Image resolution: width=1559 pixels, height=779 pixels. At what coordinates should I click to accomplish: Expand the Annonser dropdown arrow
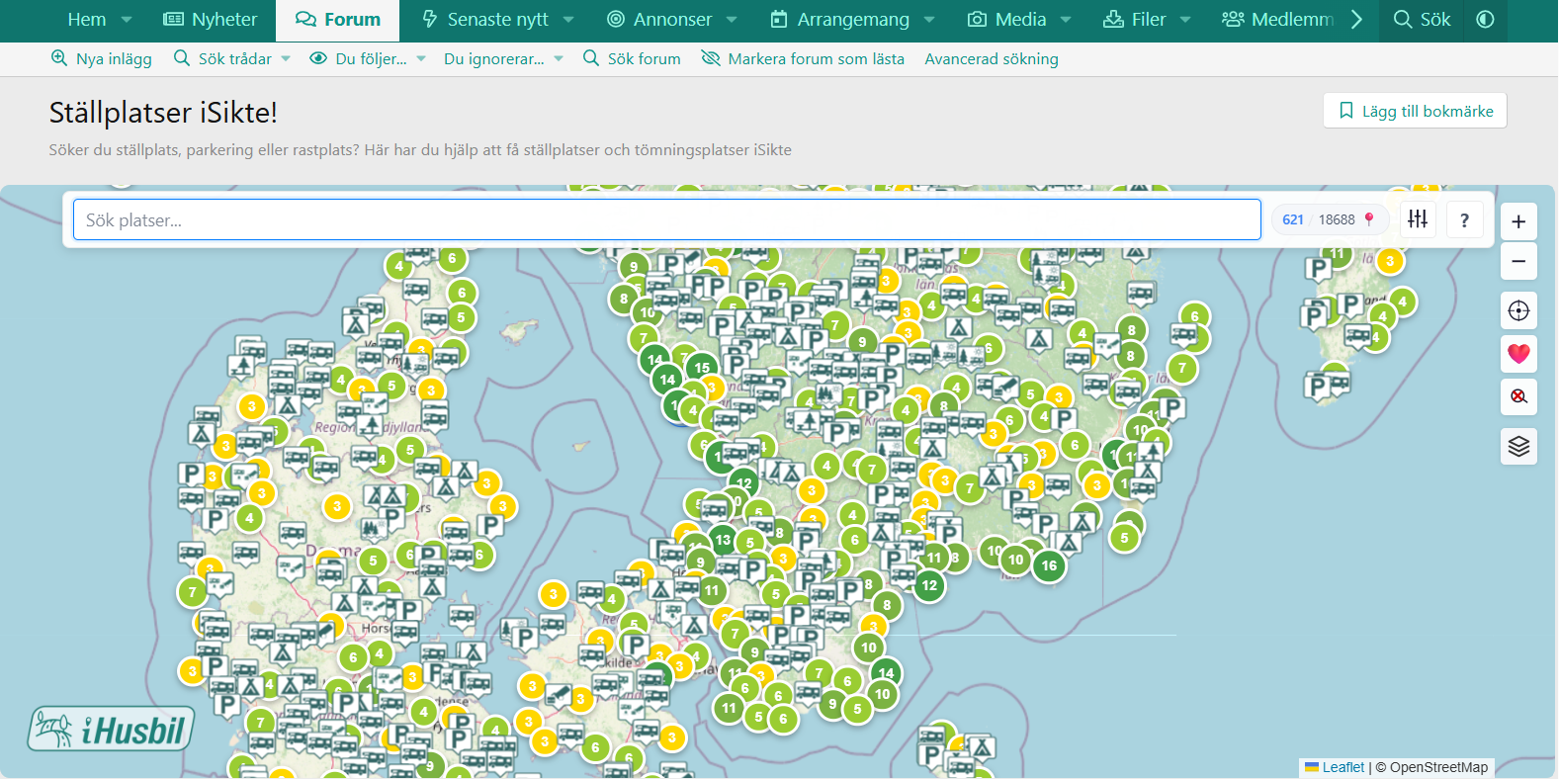pyautogui.click(x=732, y=20)
